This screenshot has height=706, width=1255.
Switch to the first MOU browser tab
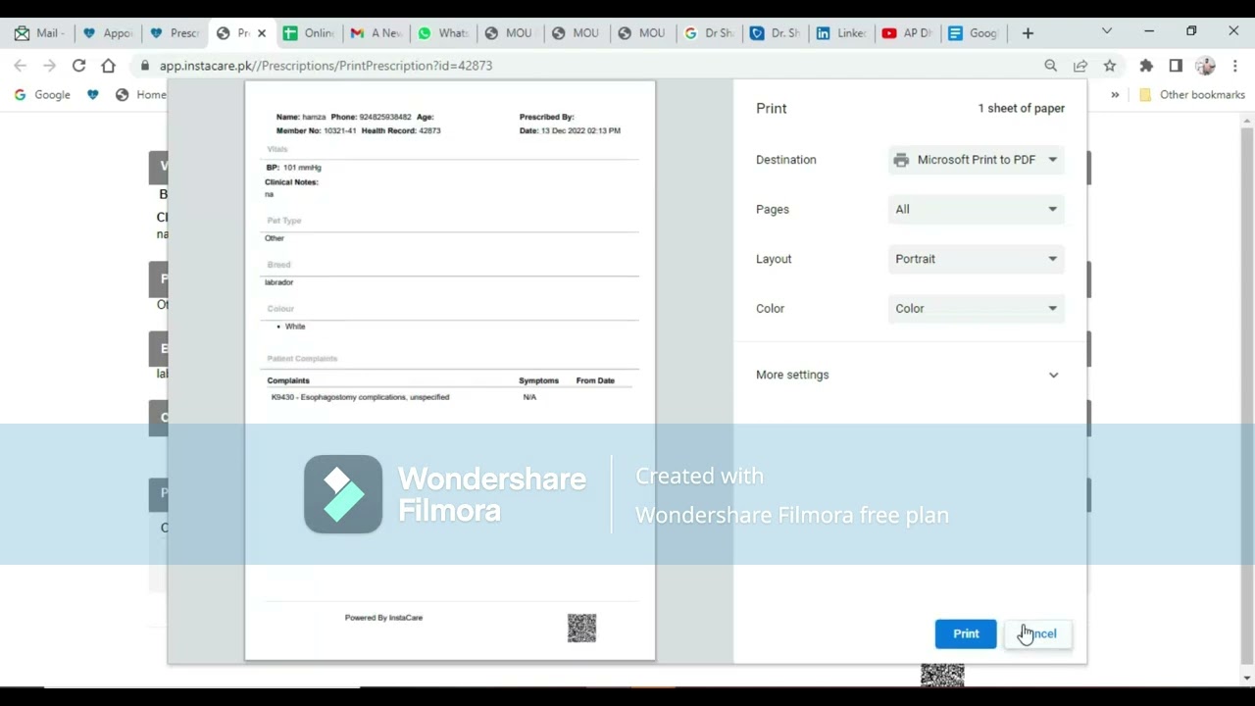pyautogui.click(x=509, y=32)
